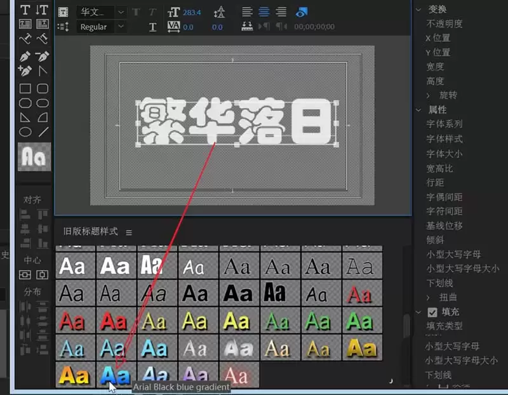Open the 旧版标题样式 panel menu

click(x=129, y=232)
